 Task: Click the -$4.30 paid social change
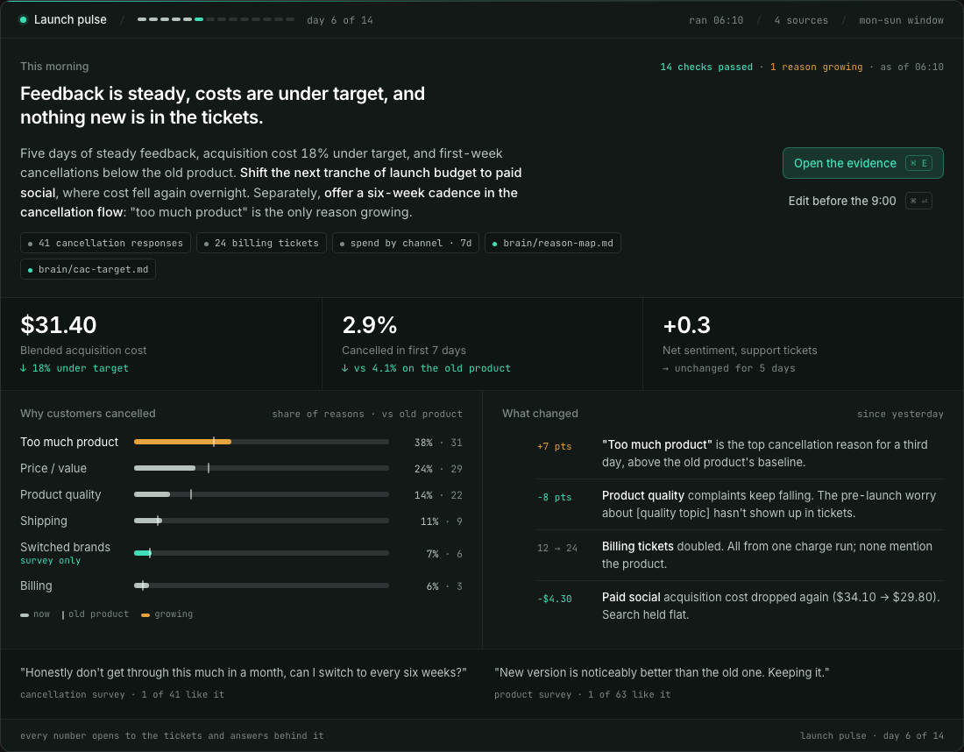click(x=555, y=599)
